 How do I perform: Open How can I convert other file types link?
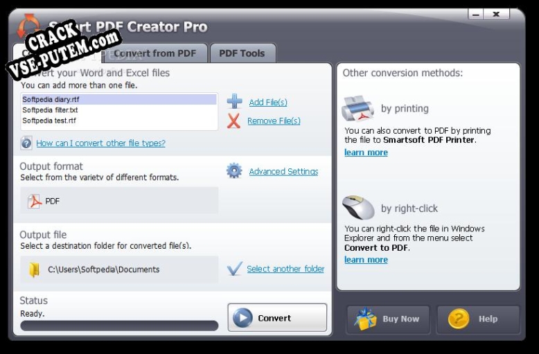[x=100, y=143]
